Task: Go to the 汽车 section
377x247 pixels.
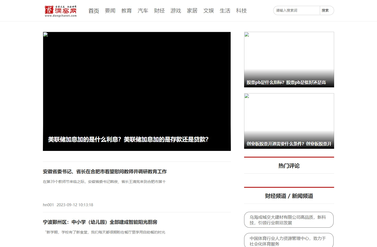Action: click(x=143, y=11)
